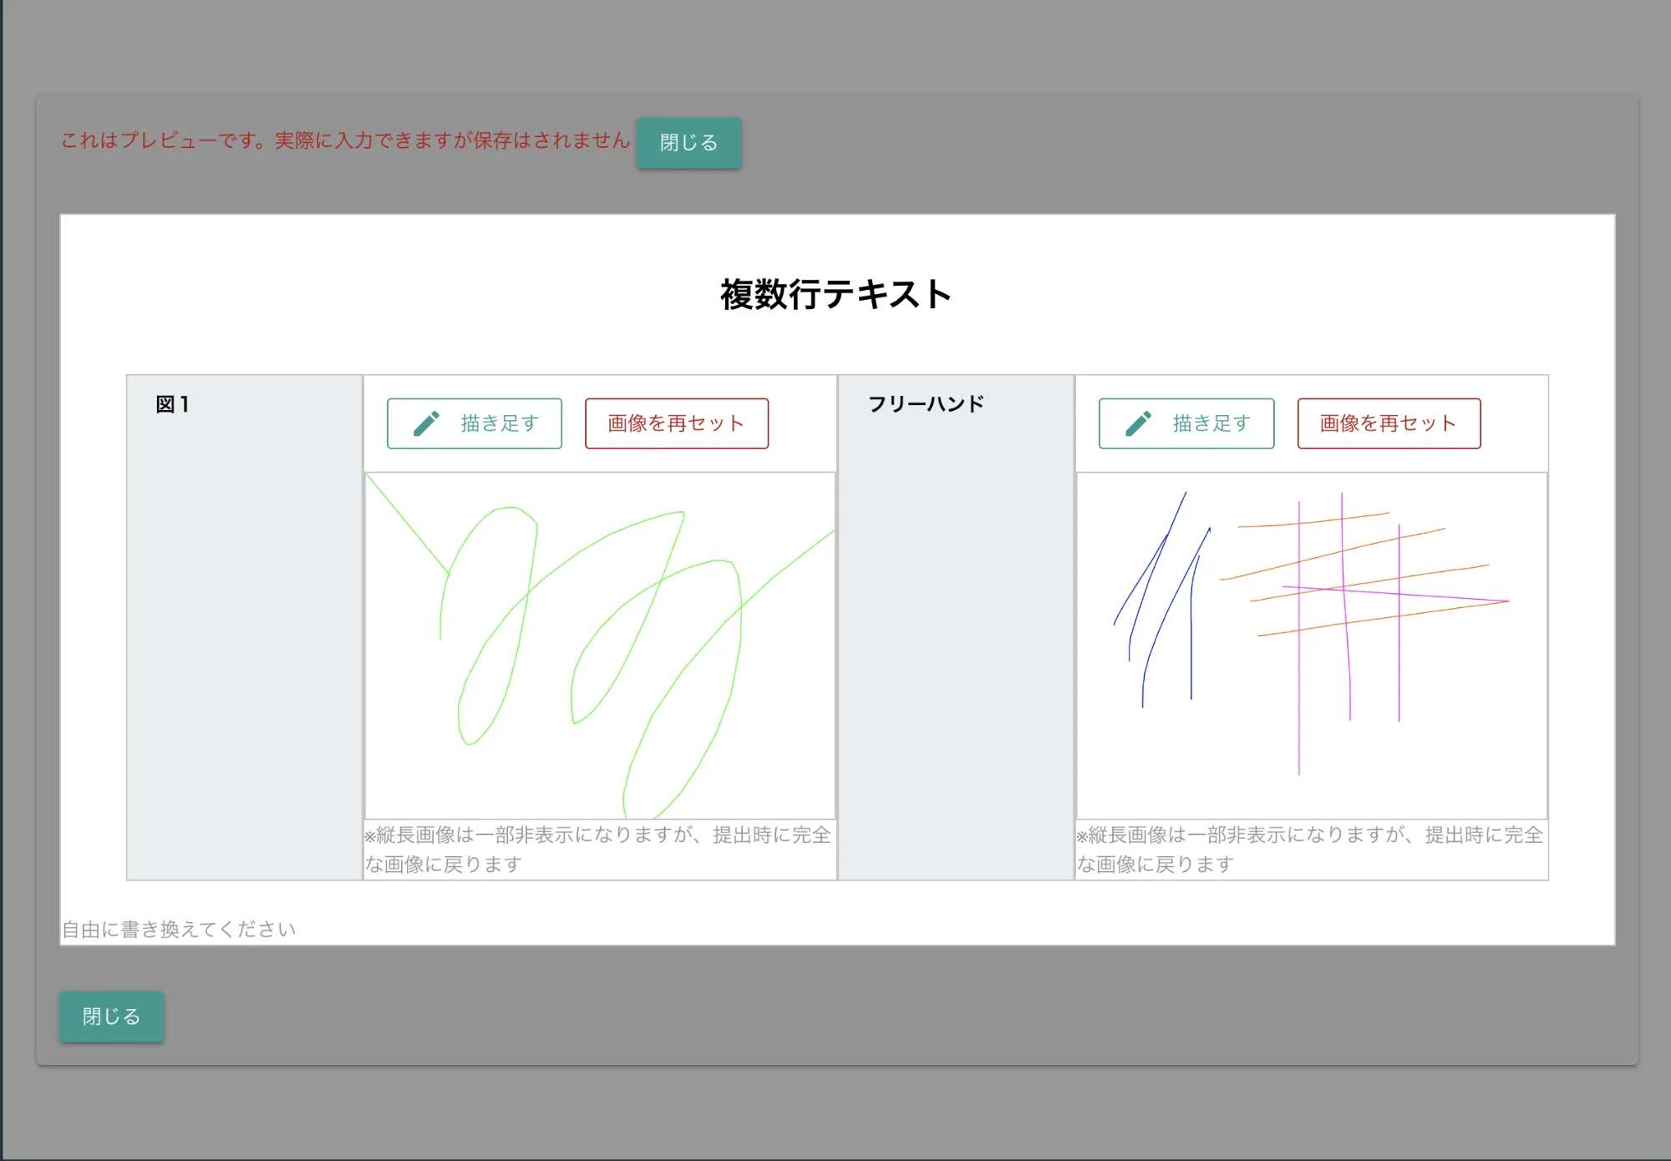Click the bottom 閉じる button

pos(111,1016)
